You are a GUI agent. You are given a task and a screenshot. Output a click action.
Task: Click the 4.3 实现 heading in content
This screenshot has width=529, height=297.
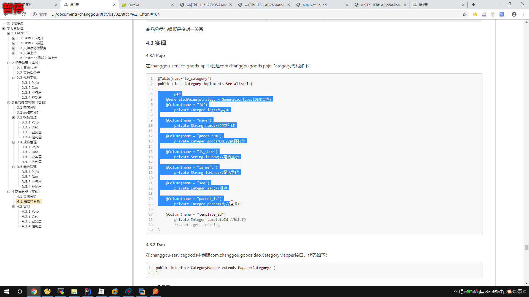click(x=156, y=43)
